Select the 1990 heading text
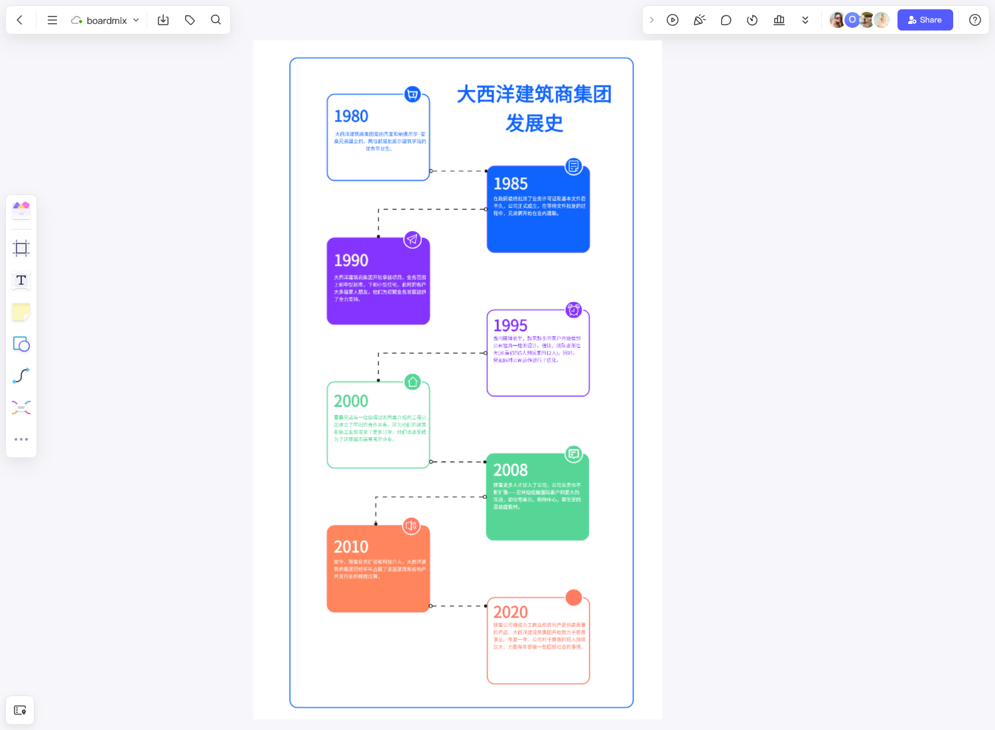The height and width of the screenshot is (730, 995). [351, 260]
